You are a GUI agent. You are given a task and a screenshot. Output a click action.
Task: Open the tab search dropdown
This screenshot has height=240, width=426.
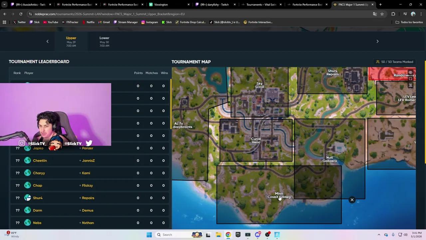point(4,5)
